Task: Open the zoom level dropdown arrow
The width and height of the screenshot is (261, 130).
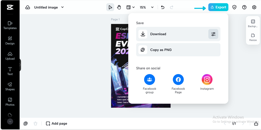Action: tap(152, 7)
